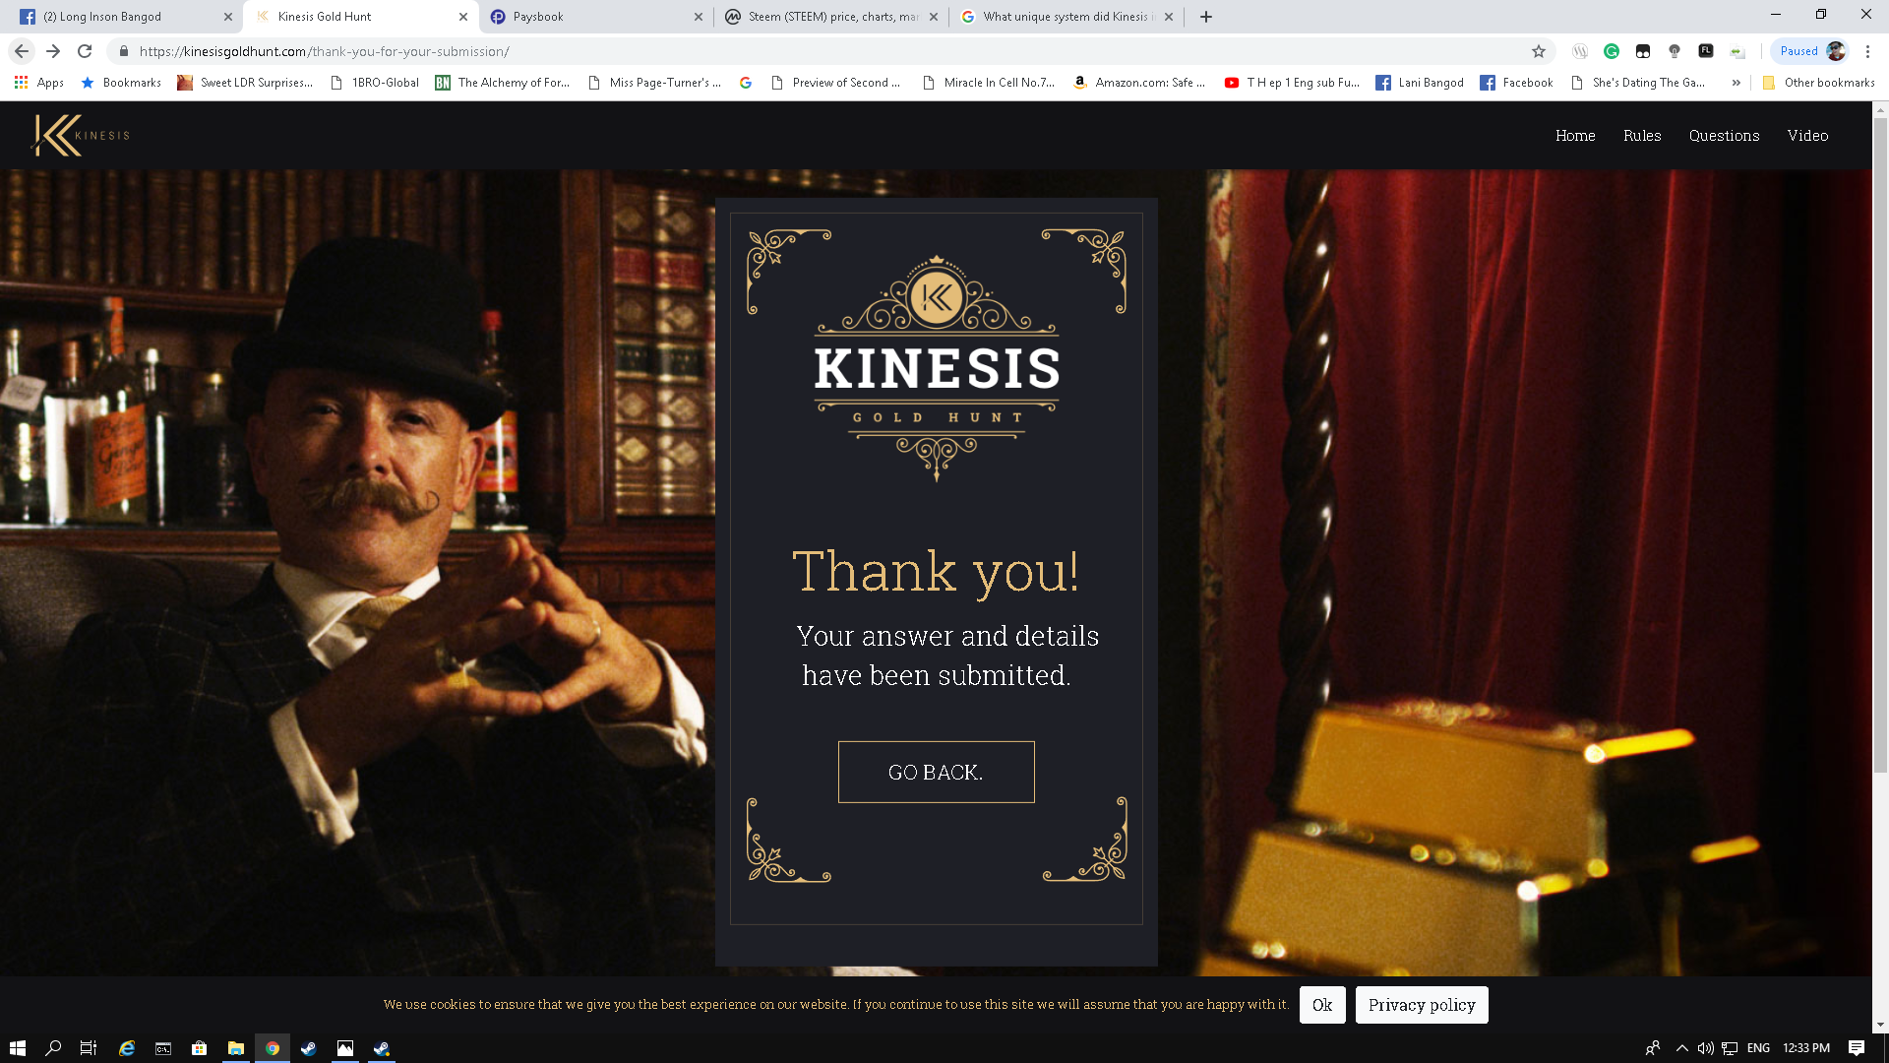The image size is (1889, 1063).
Task: Switch to the Steem price charts tab
Action: (x=831, y=17)
